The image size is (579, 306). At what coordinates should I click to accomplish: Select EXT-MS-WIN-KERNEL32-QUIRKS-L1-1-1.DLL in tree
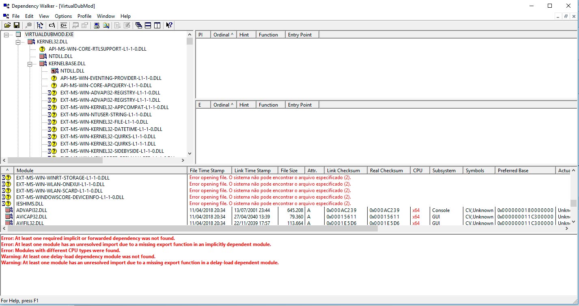108,144
